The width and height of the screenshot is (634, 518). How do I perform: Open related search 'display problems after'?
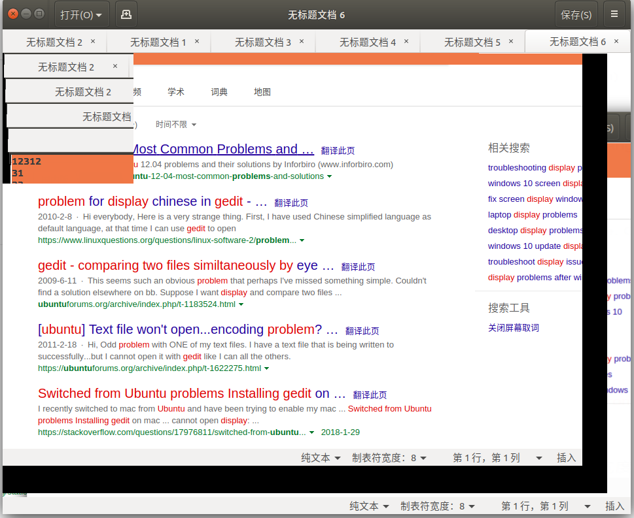pyautogui.click(x=535, y=278)
